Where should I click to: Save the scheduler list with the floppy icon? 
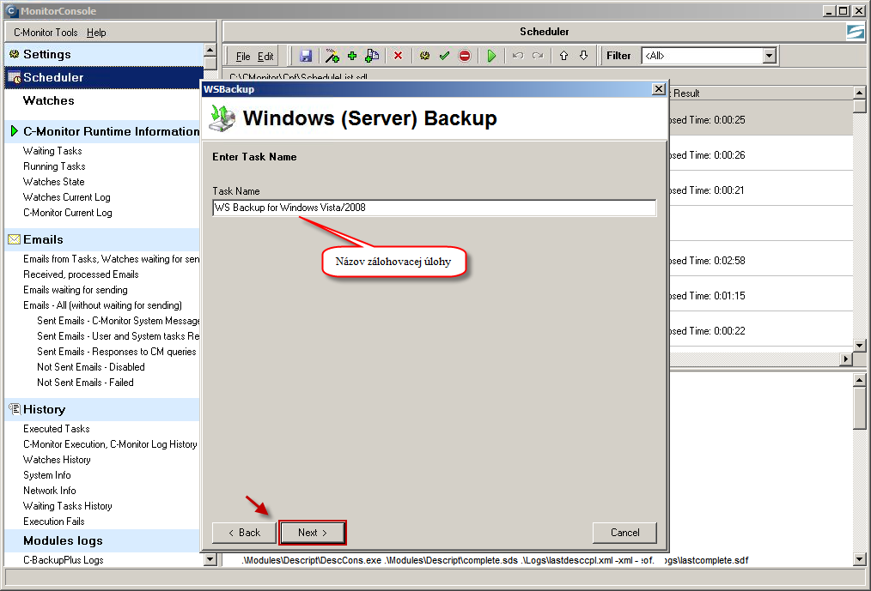pyautogui.click(x=306, y=56)
